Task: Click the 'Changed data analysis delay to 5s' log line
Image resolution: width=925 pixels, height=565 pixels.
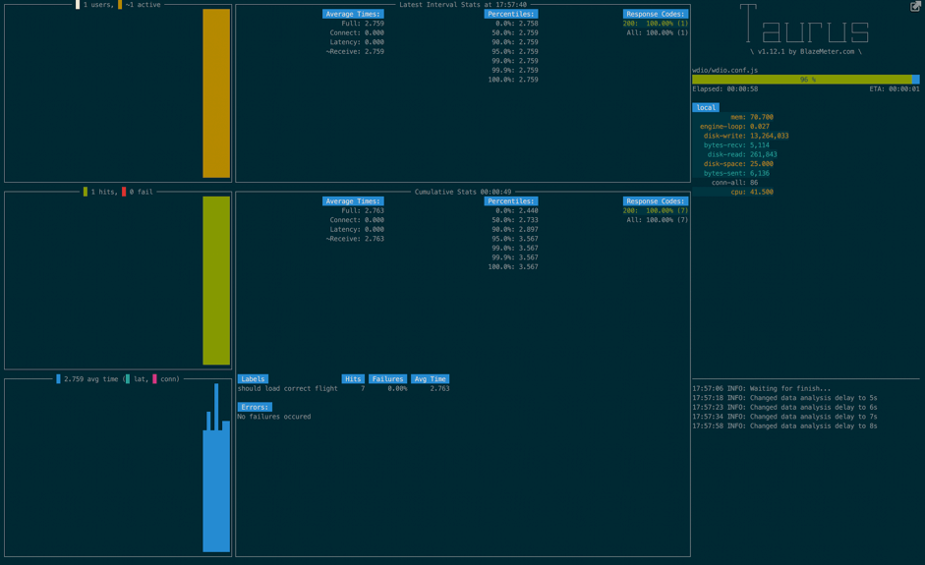Action: [784, 398]
